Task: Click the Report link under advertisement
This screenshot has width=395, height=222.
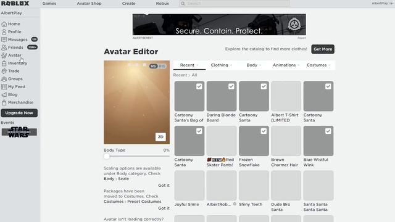Action: click(x=302, y=38)
